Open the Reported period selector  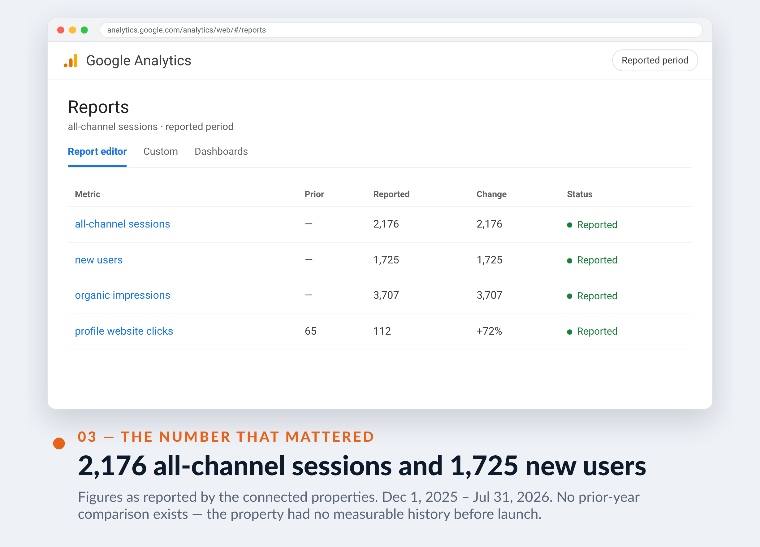tap(654, 60)
